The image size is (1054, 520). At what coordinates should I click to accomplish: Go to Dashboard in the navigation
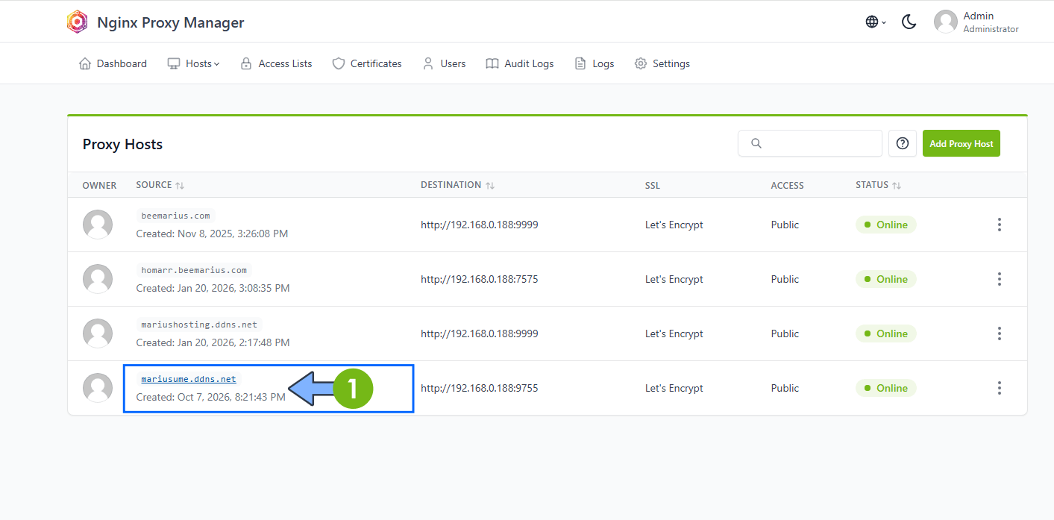click(113, 63)
